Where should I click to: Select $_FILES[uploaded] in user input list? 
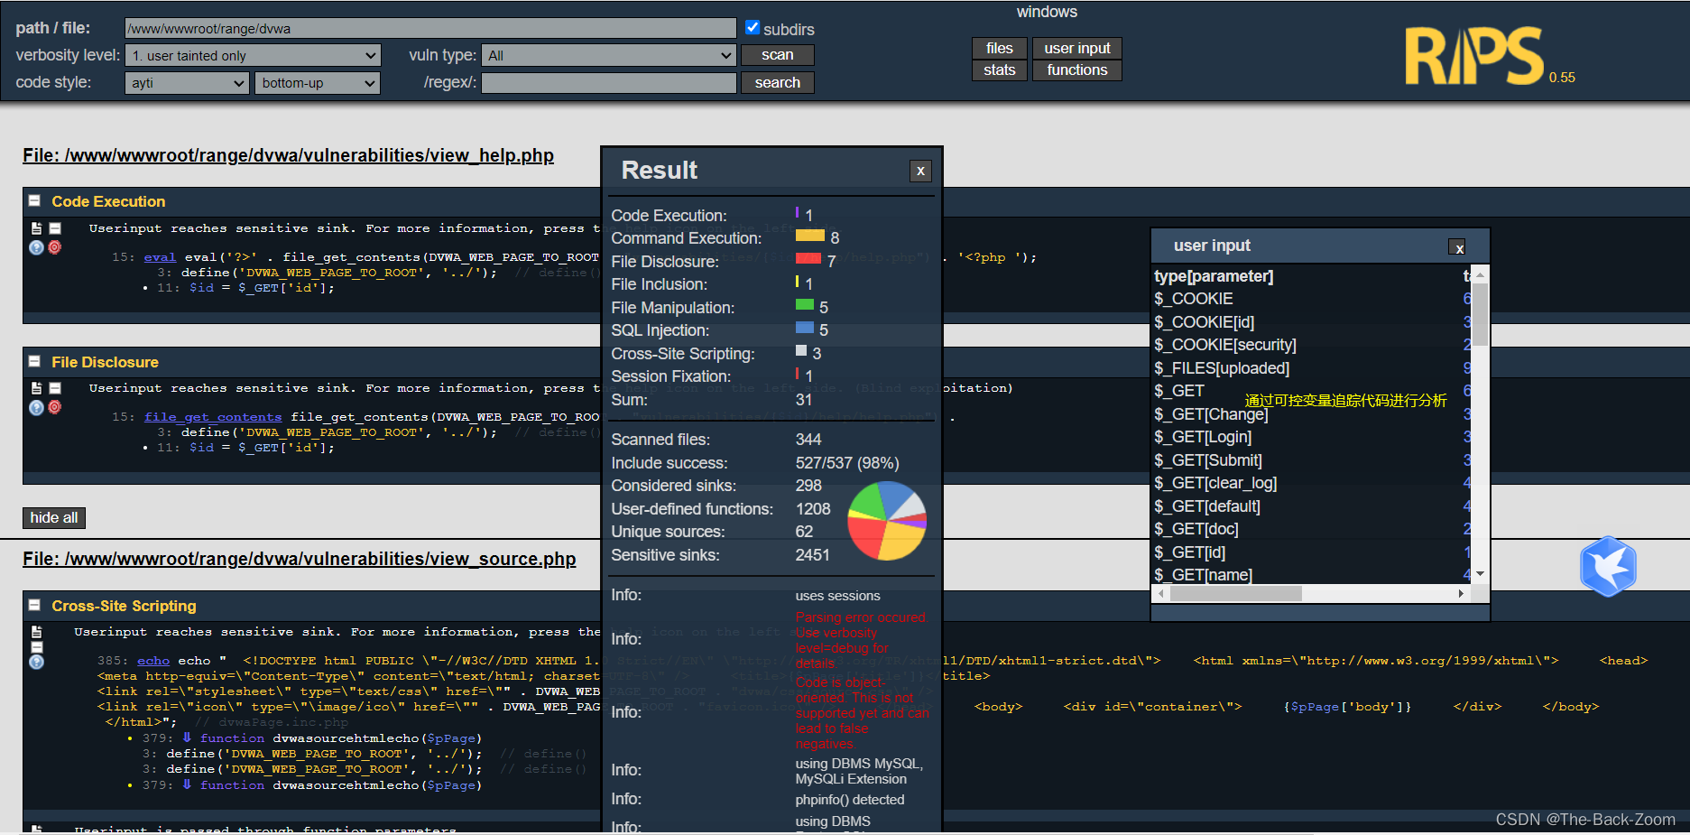1222,368
